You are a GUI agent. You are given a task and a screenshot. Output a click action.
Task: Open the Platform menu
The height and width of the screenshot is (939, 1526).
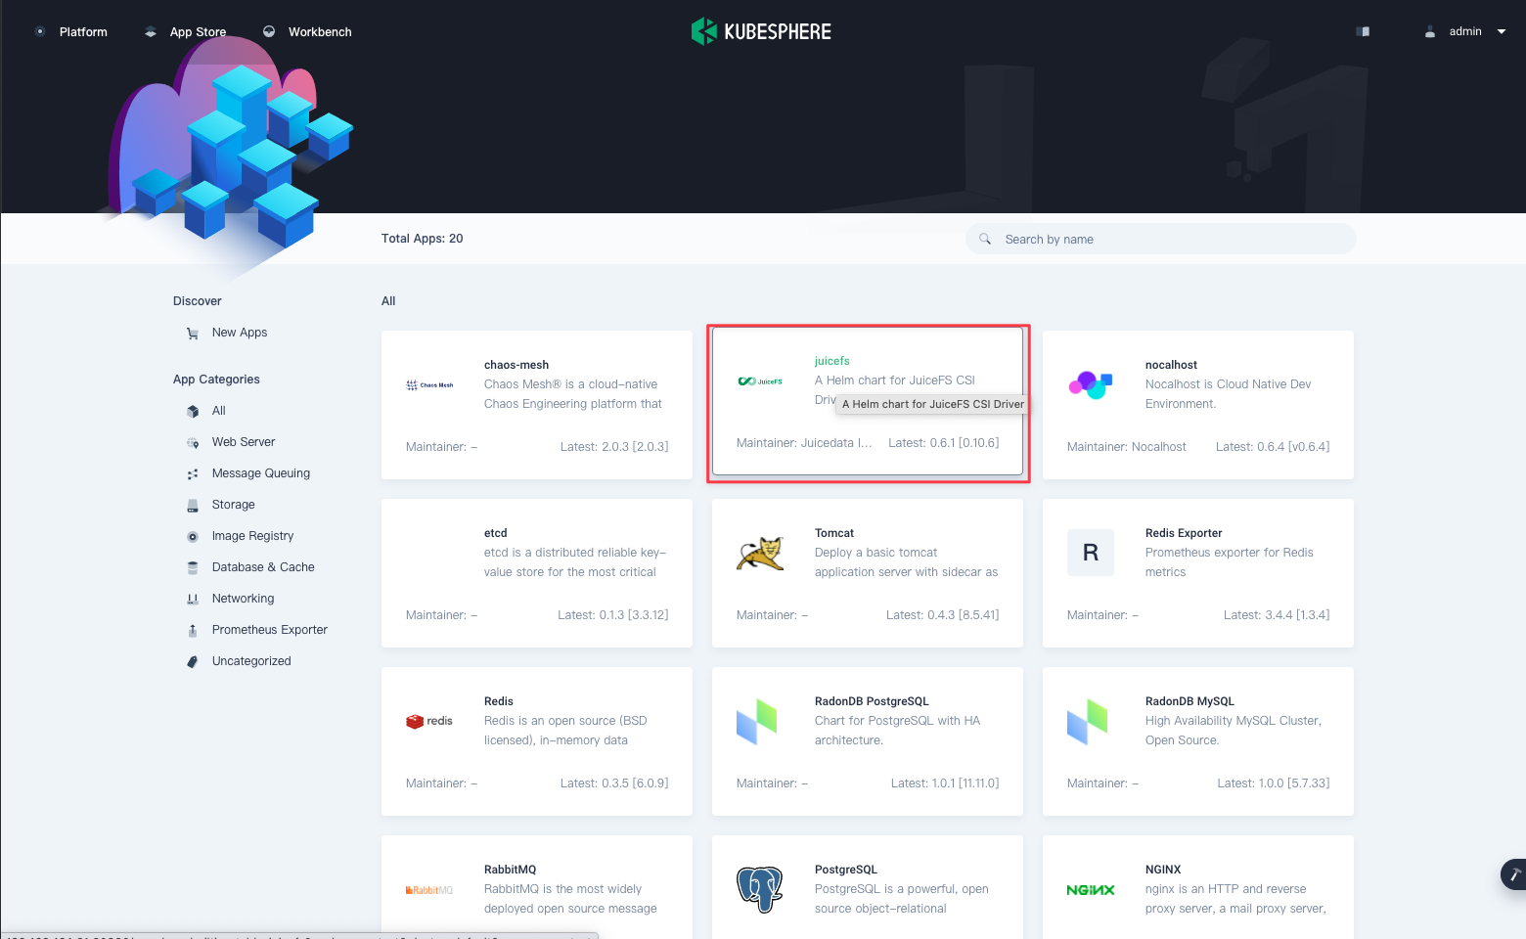click(x=71, y=31)
